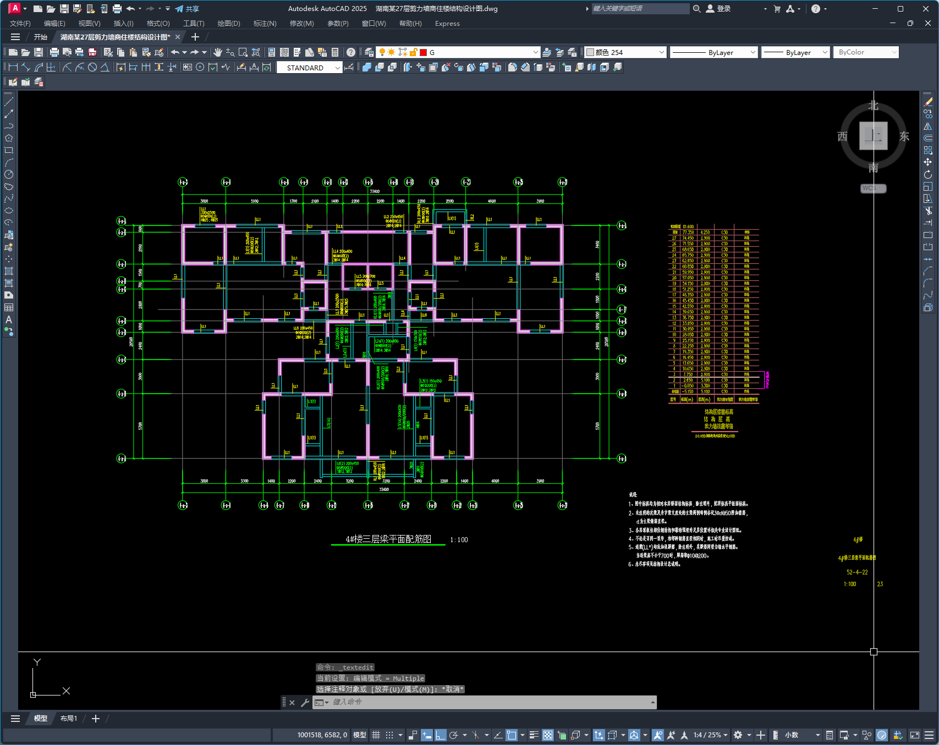Toggle object snap tracking
This screenshot has width=939, height=745.
[x=498, y=735]
